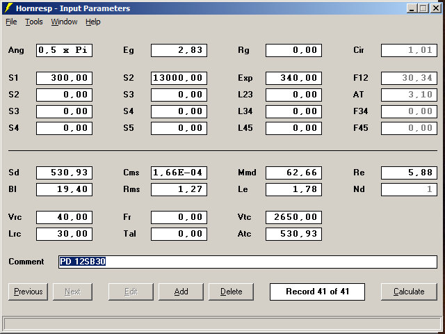Viewport: 445px width, 334px height.
Task: Select the Eg value field
Action: 179,50
